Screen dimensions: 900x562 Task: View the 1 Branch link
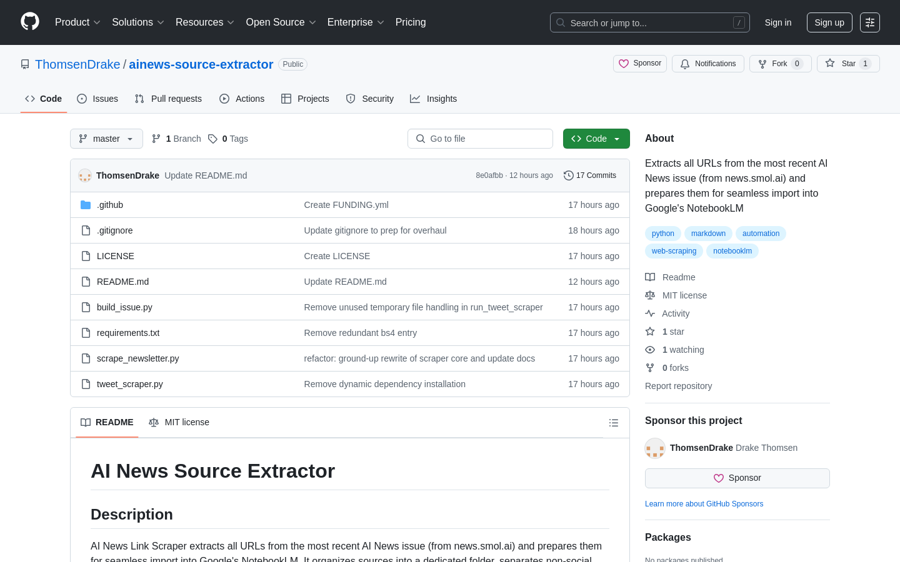coord(176,139)
